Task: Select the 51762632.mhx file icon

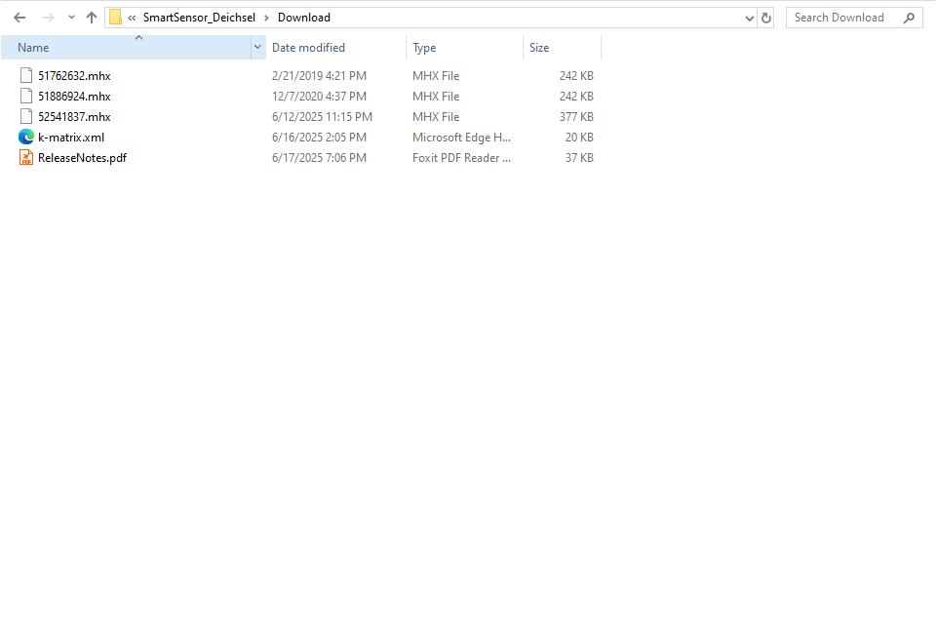Action: (25, 75)
